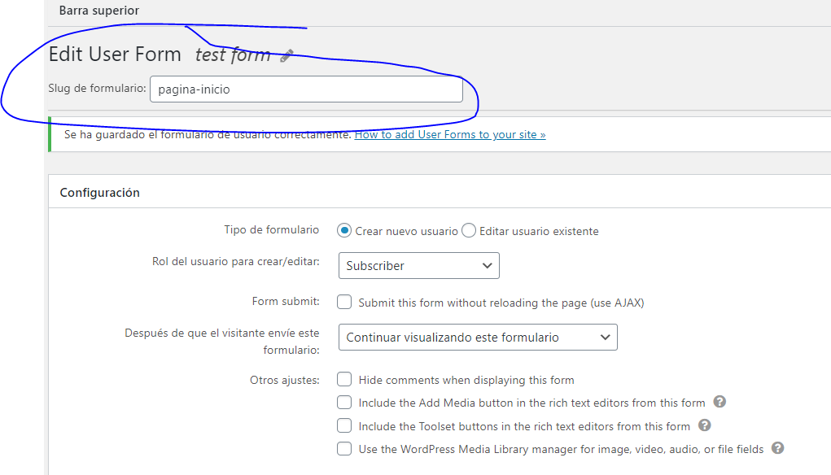Check Hide comments when displaying this form

(x=344, y=379)
